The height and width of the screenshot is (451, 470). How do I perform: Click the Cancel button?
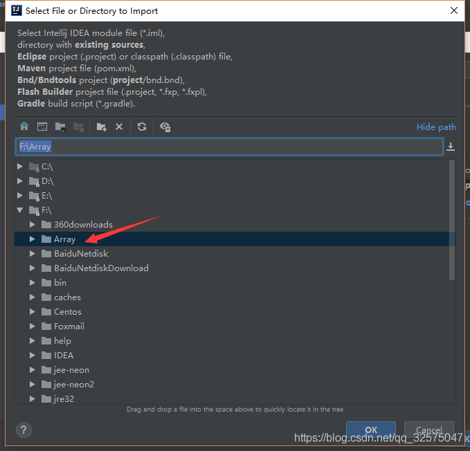429,430
